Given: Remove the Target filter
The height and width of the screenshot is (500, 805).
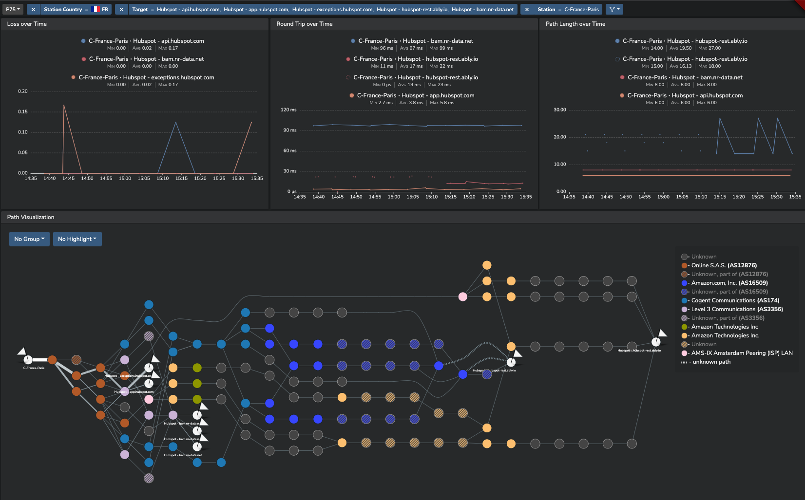Looking at the screenshot, I should click(x=121, y=9).
